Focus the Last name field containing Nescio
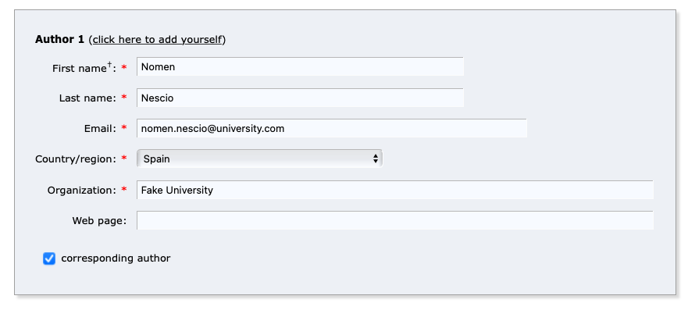This screenshot has width=688, height=310. coord(300,98)
